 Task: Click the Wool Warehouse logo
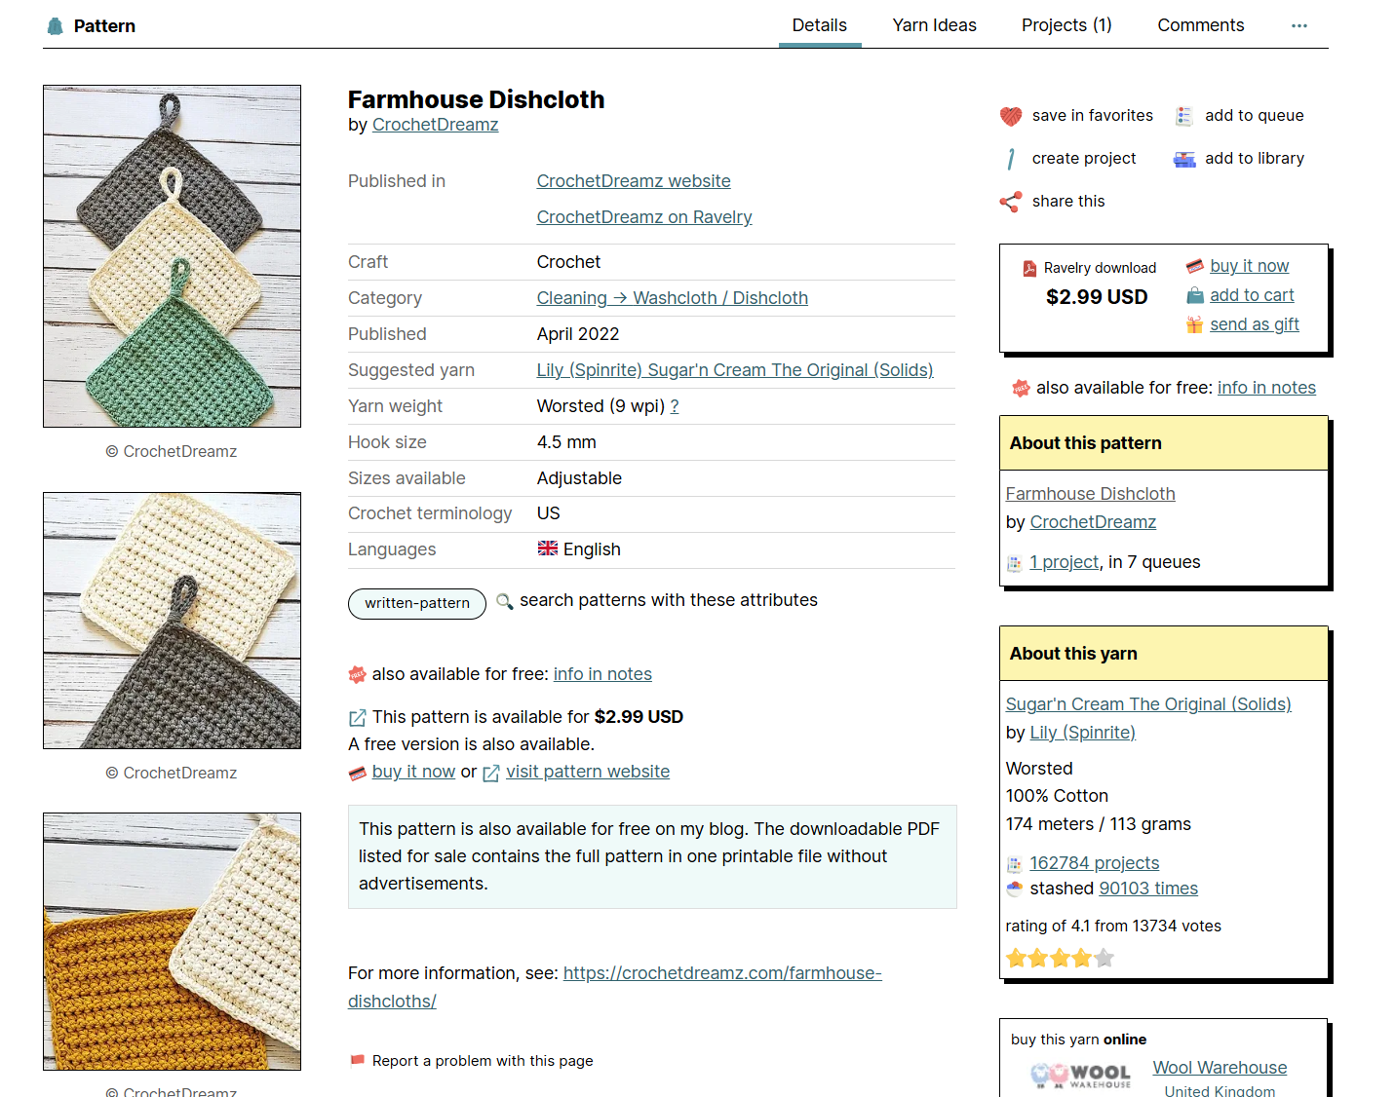coord(1081,1075)
